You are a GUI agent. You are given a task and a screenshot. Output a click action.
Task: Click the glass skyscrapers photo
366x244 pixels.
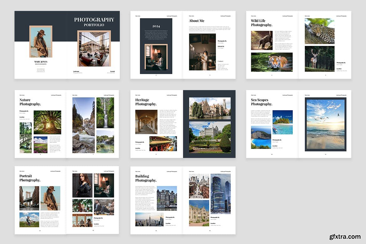coord(220,194)
